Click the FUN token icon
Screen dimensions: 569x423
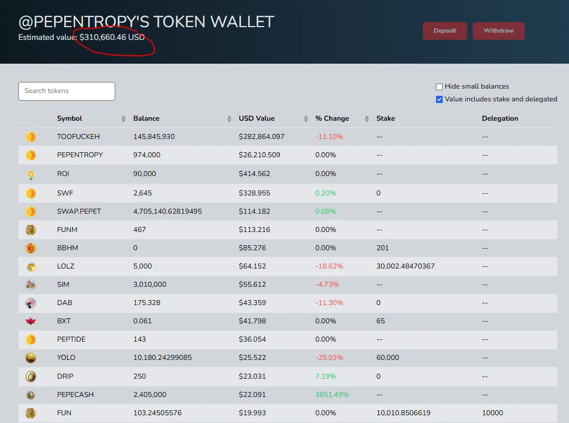tap(31, 413)
